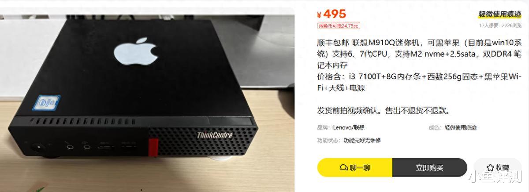Screen dimensions: 529x192
Task: Click the red accent stripe on front panel
Action: click(x=153, y=145)
